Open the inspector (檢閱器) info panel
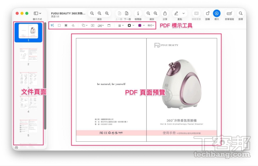This screenshot has width=258, height=166. (x=138, y=14)
